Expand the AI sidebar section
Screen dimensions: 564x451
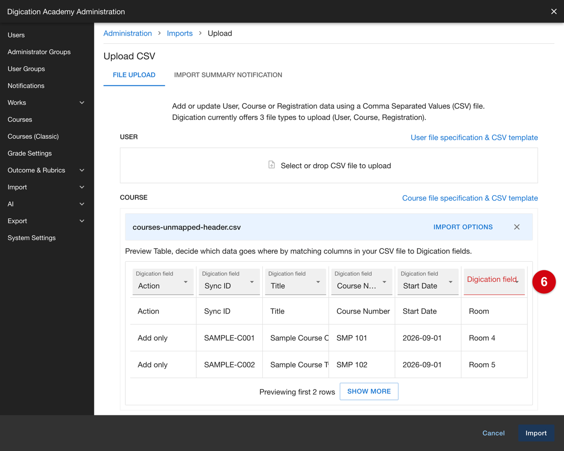pyautogui.click(x=82, y=204)
